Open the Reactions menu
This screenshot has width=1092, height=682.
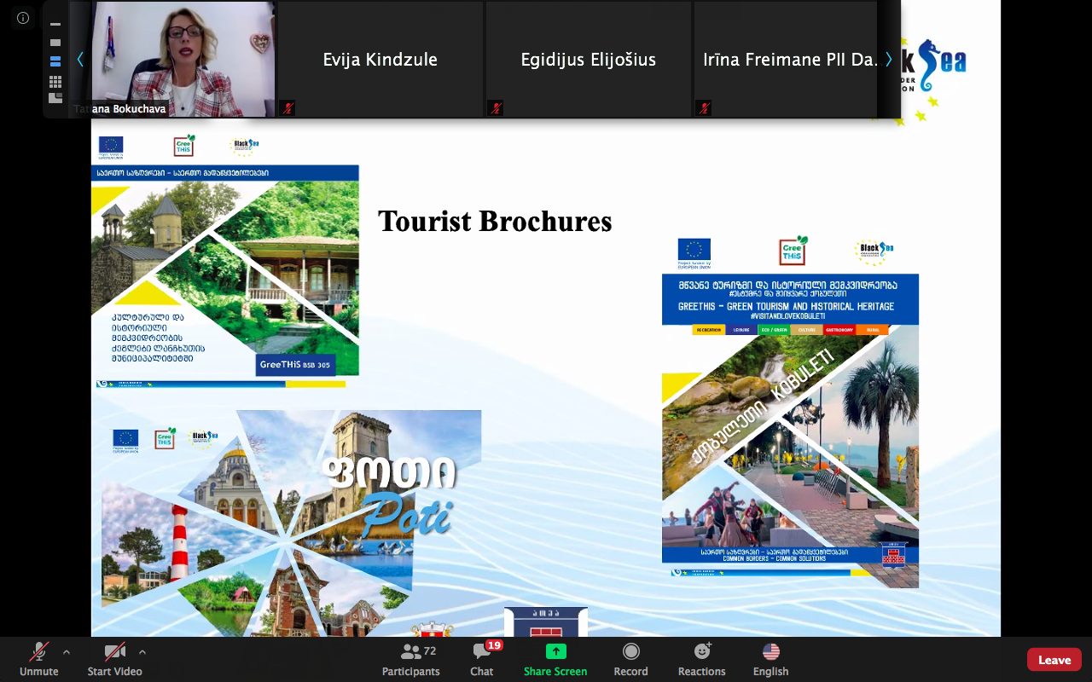tap(701, 659)
